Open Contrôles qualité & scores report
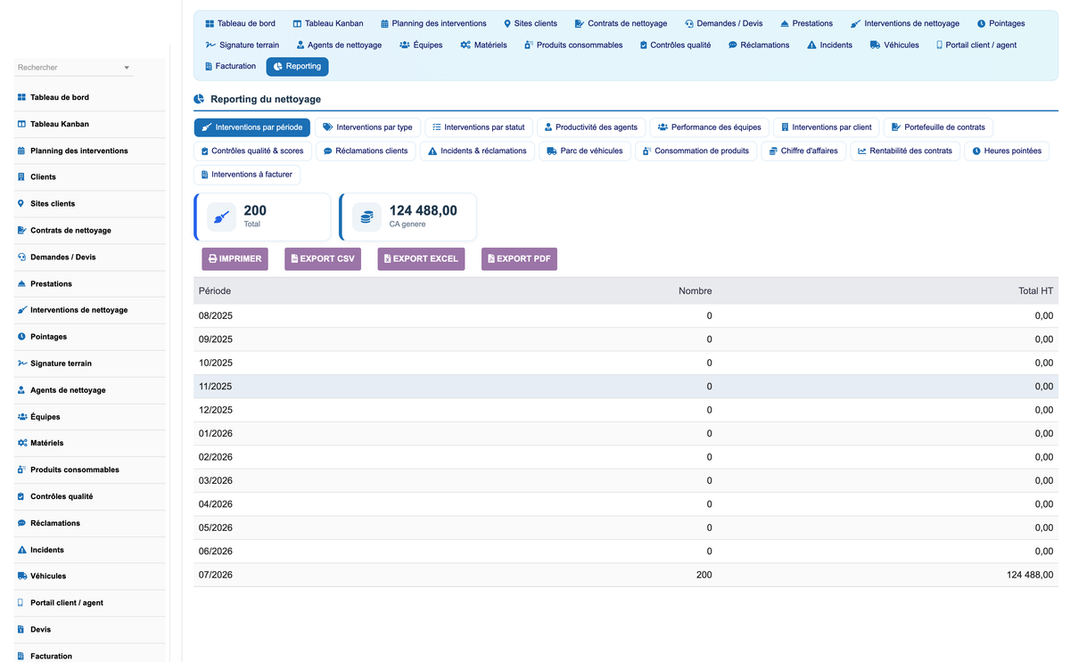Viewport: 1070px width, 662px height. (x=252, y=151)
